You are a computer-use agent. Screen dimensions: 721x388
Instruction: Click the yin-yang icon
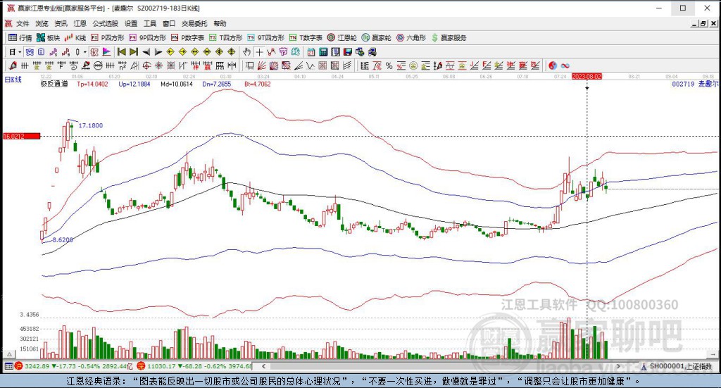[553, 65]
